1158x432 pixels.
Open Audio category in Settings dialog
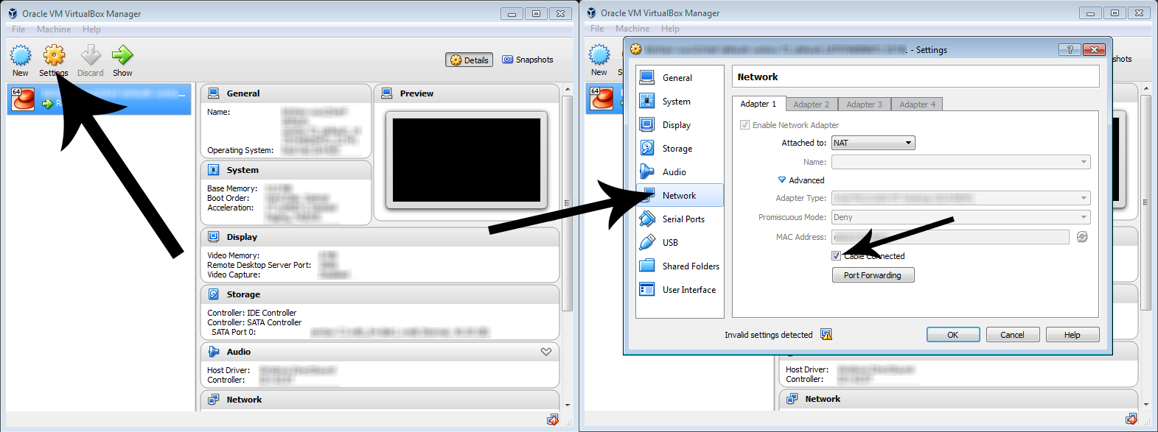click(680, 171)
